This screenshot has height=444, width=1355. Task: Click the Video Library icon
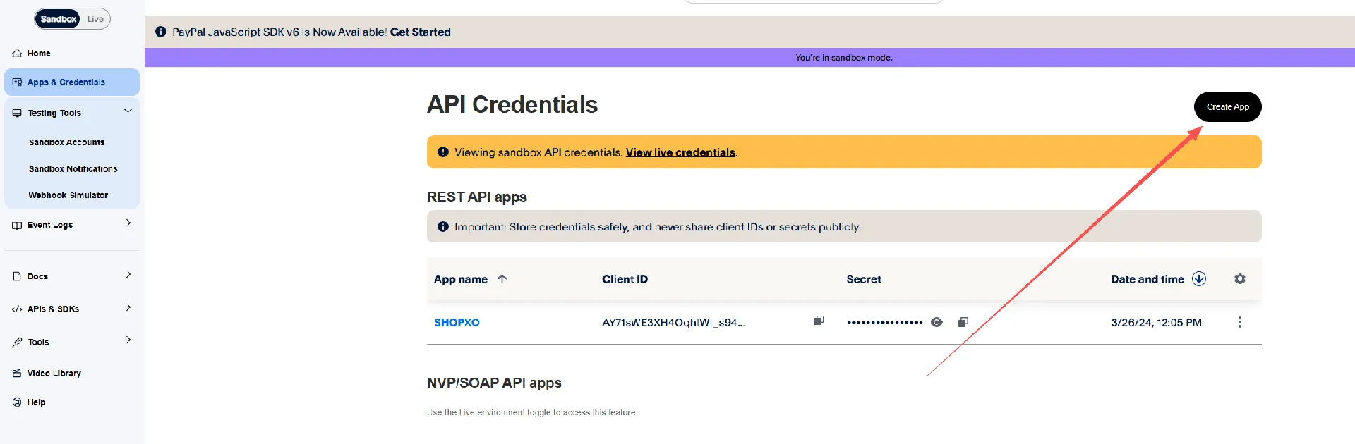(x=17, y=374)
